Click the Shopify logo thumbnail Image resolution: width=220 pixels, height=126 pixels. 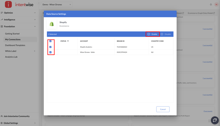(52, 24)
